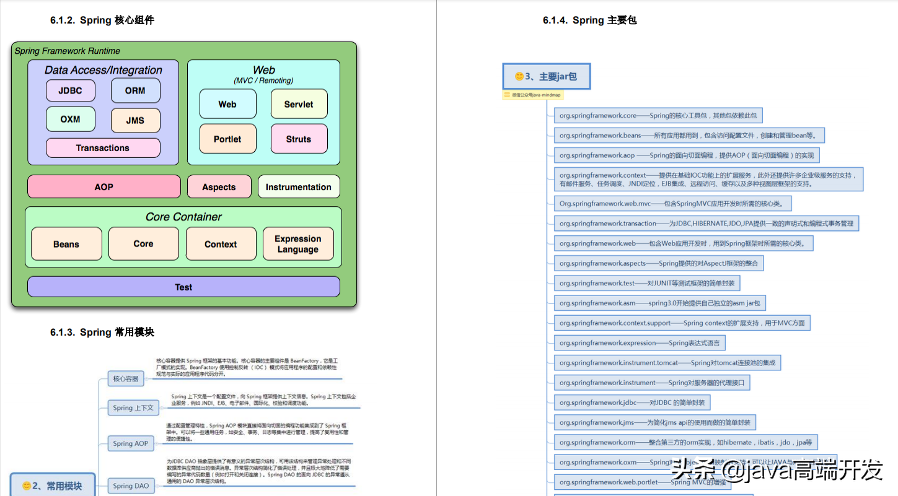Click the Context box

click(x=221, y=243)
